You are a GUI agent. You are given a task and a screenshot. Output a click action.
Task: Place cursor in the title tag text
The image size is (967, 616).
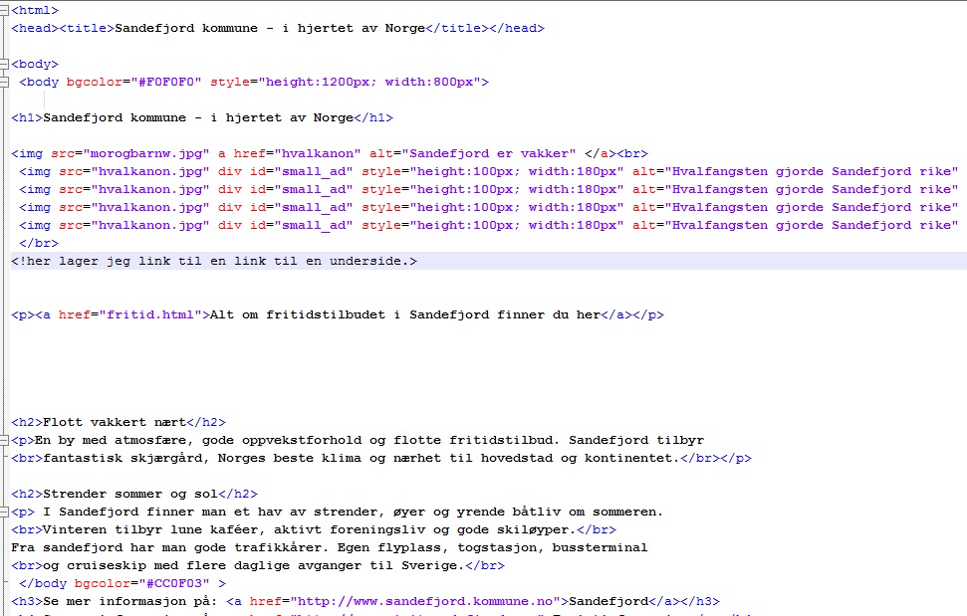pyautogui.click(x=270, y=28)
